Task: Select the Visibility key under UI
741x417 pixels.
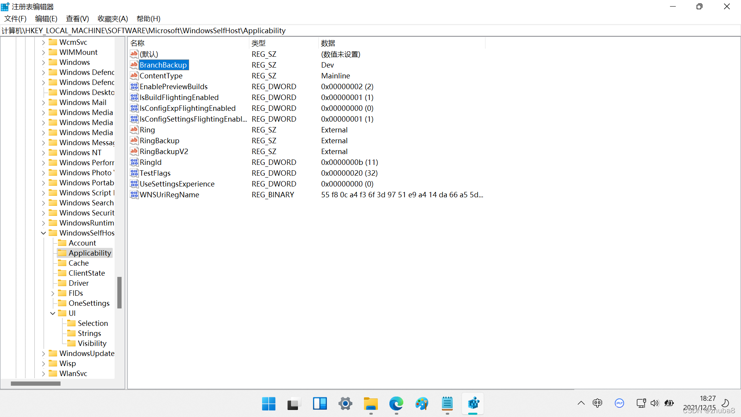Action: tap(92, 343)
